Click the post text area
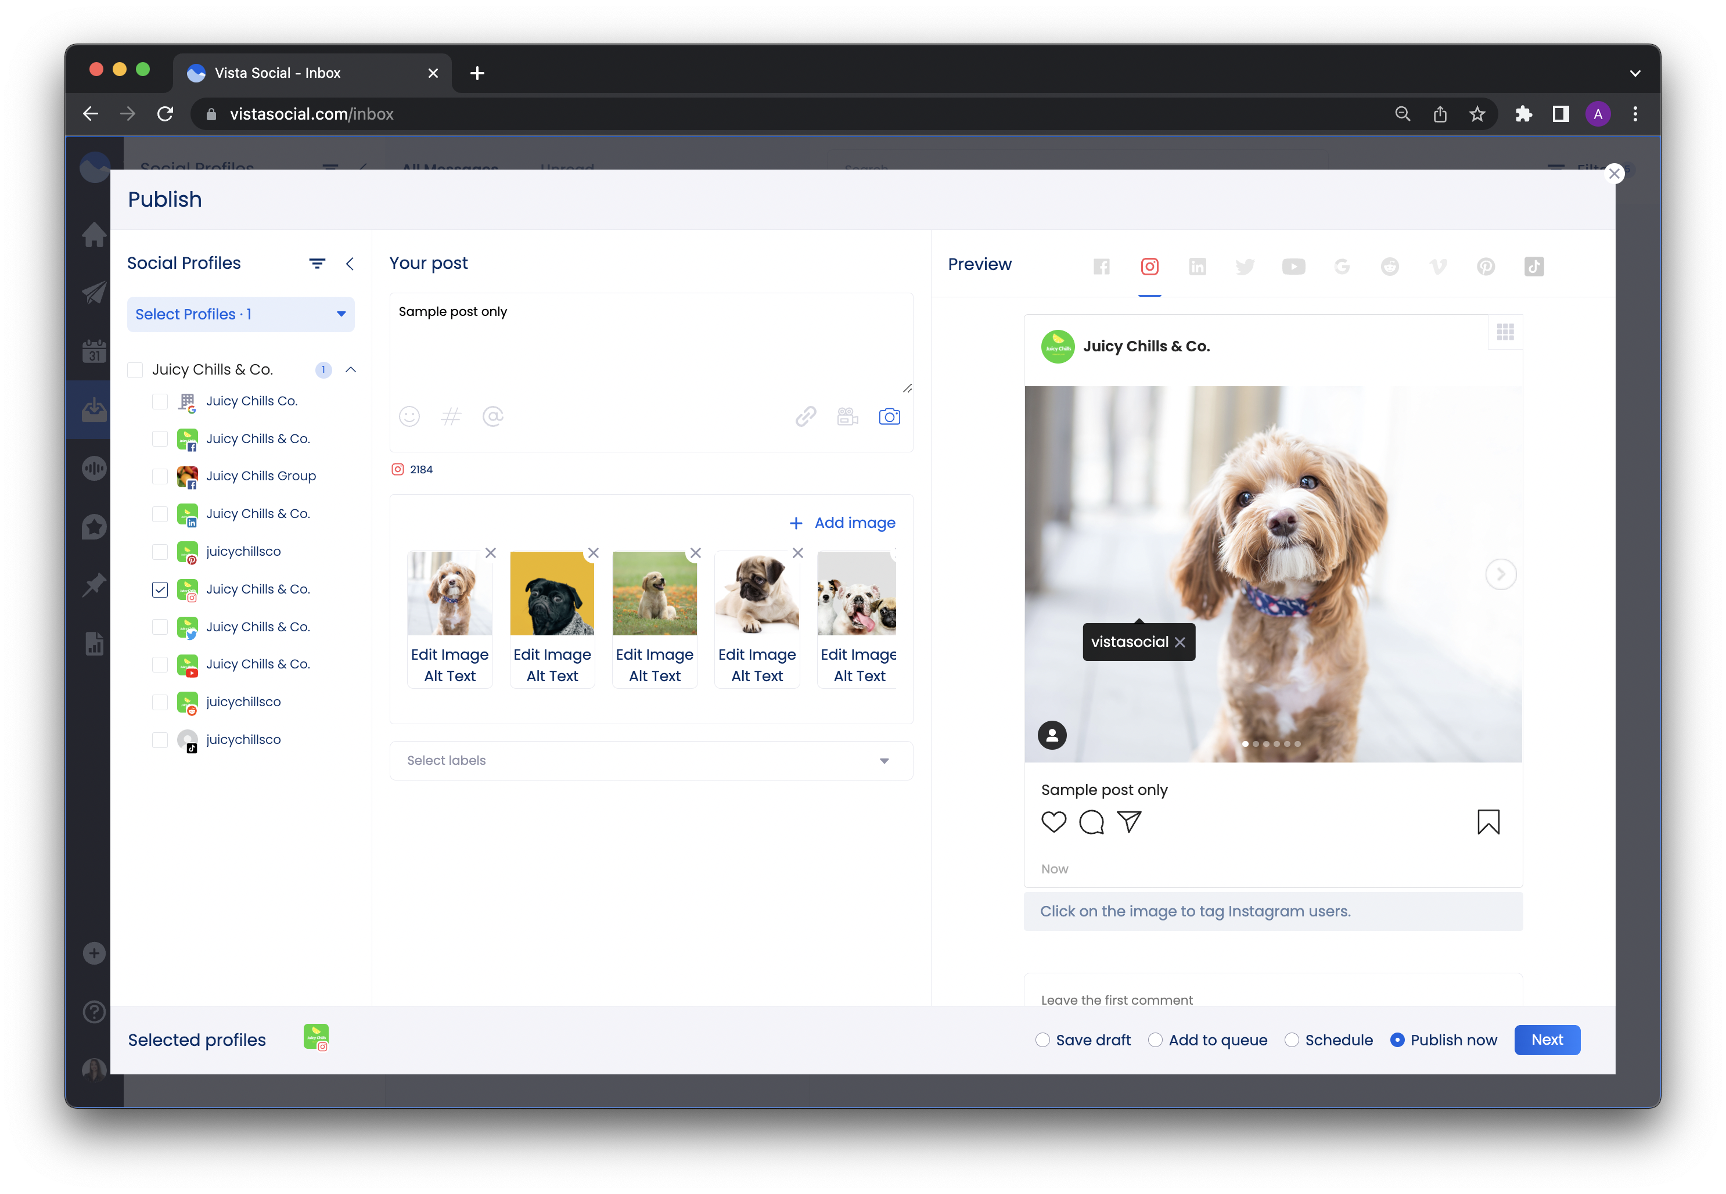The width and height of the screenshot is (1726, 1194). pyautogui.click(x=651, y=343)
